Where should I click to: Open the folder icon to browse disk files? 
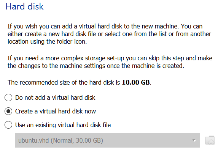[x=210, y=140]
